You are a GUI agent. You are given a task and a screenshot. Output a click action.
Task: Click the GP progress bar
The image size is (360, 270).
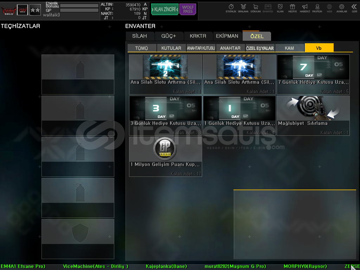tap(79, 10)
